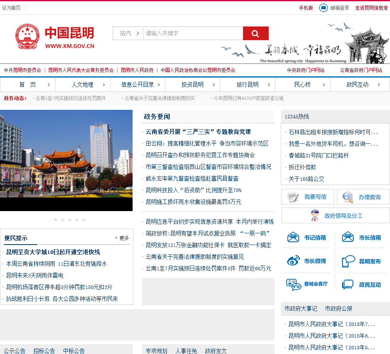The width and height of the screenshot is (390, 354).
Task: Select the first carousel dot
Action: point(56,219)
